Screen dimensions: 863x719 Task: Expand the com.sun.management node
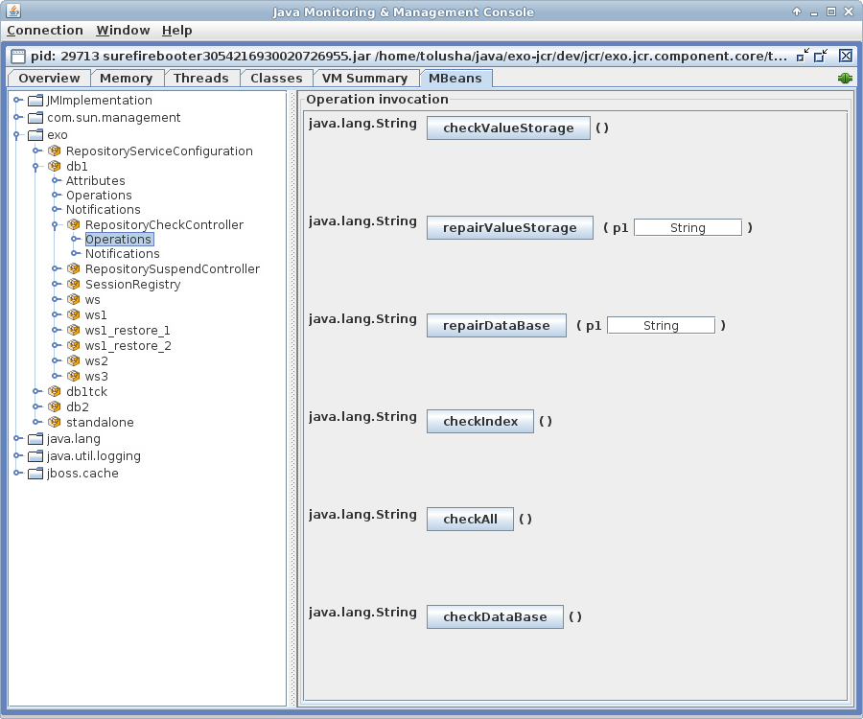click(18, 118)
